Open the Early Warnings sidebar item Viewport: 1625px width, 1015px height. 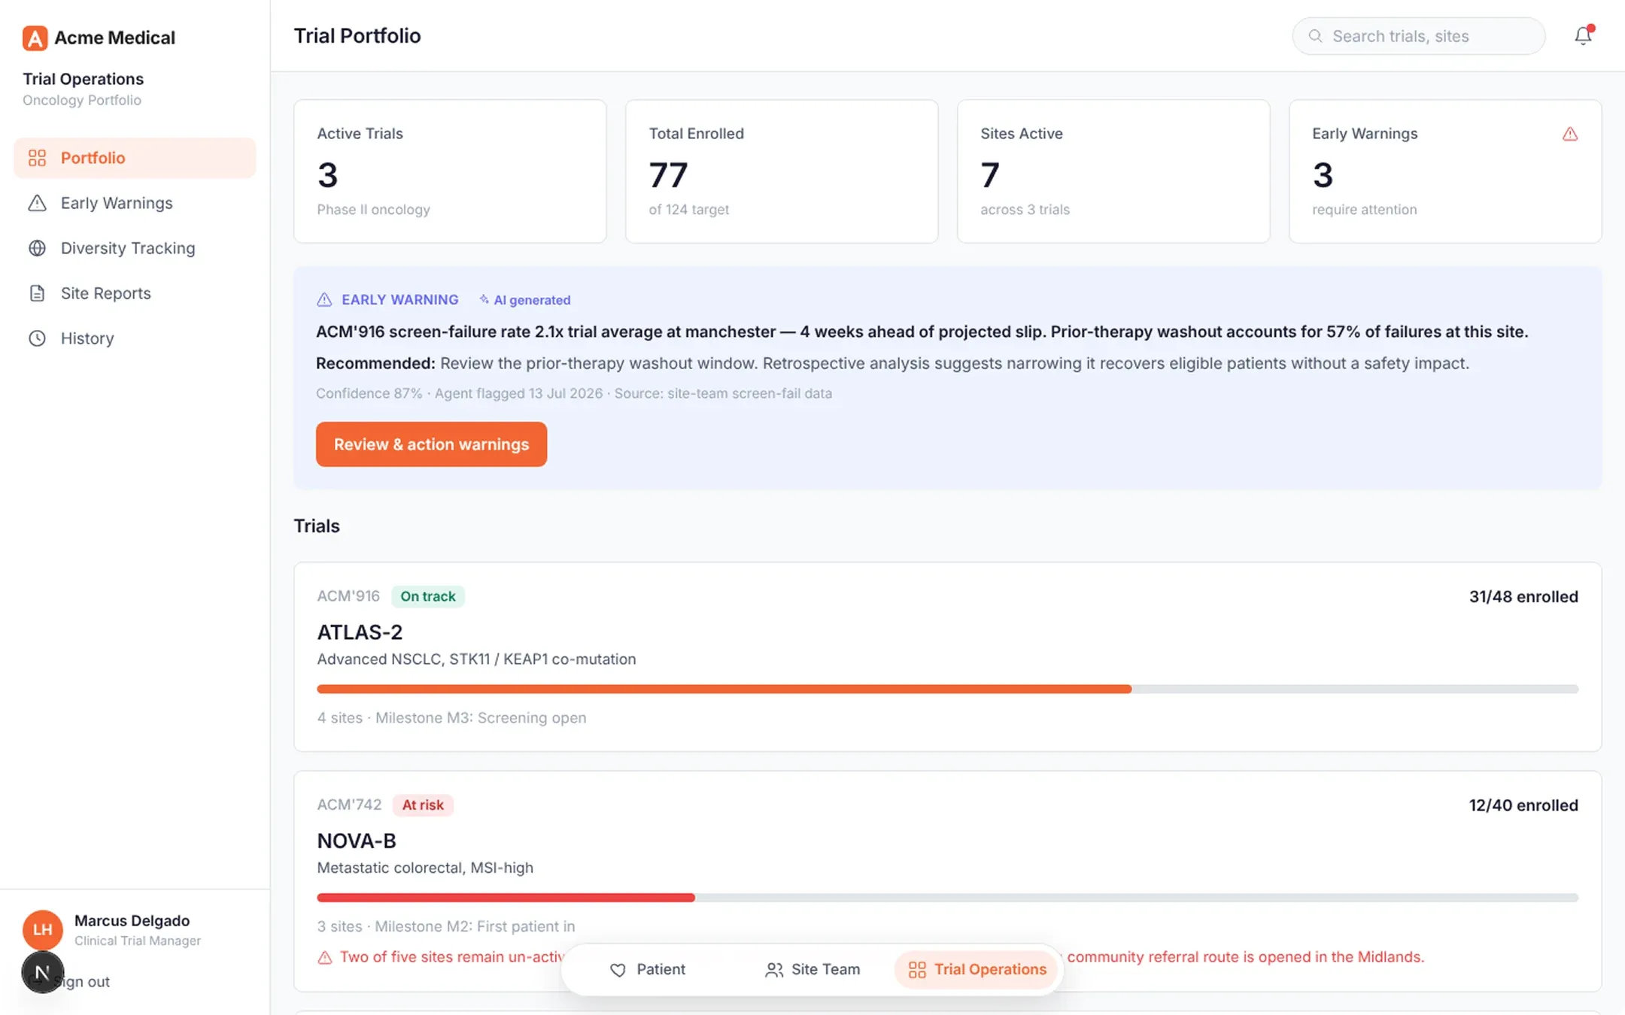coord(135,203)
